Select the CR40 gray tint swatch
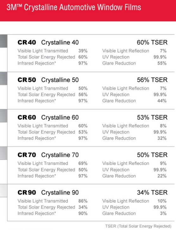The height and width of the screenshot is (230, 176). pyautogui.click(x=3, y=41)
